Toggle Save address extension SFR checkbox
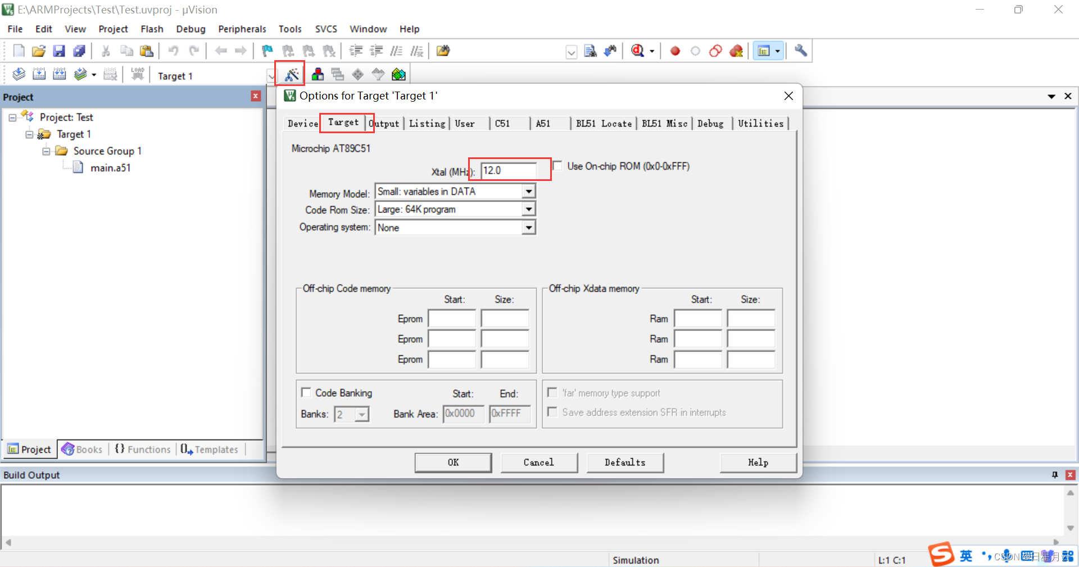 552,412
